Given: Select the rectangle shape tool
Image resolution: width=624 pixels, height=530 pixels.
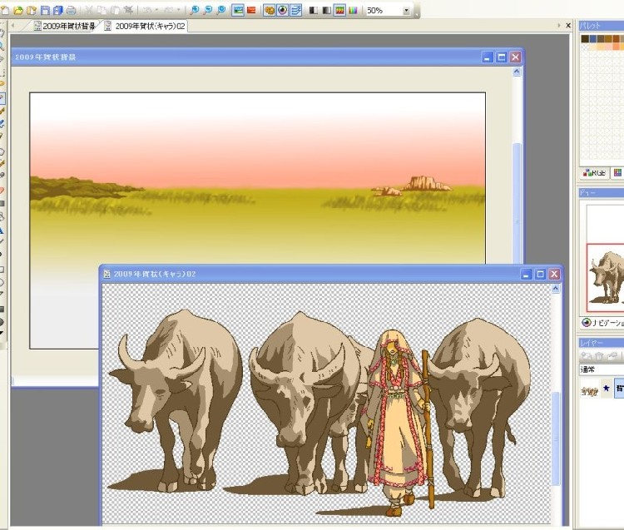Looking at the screenshot, I should [2, 269].
